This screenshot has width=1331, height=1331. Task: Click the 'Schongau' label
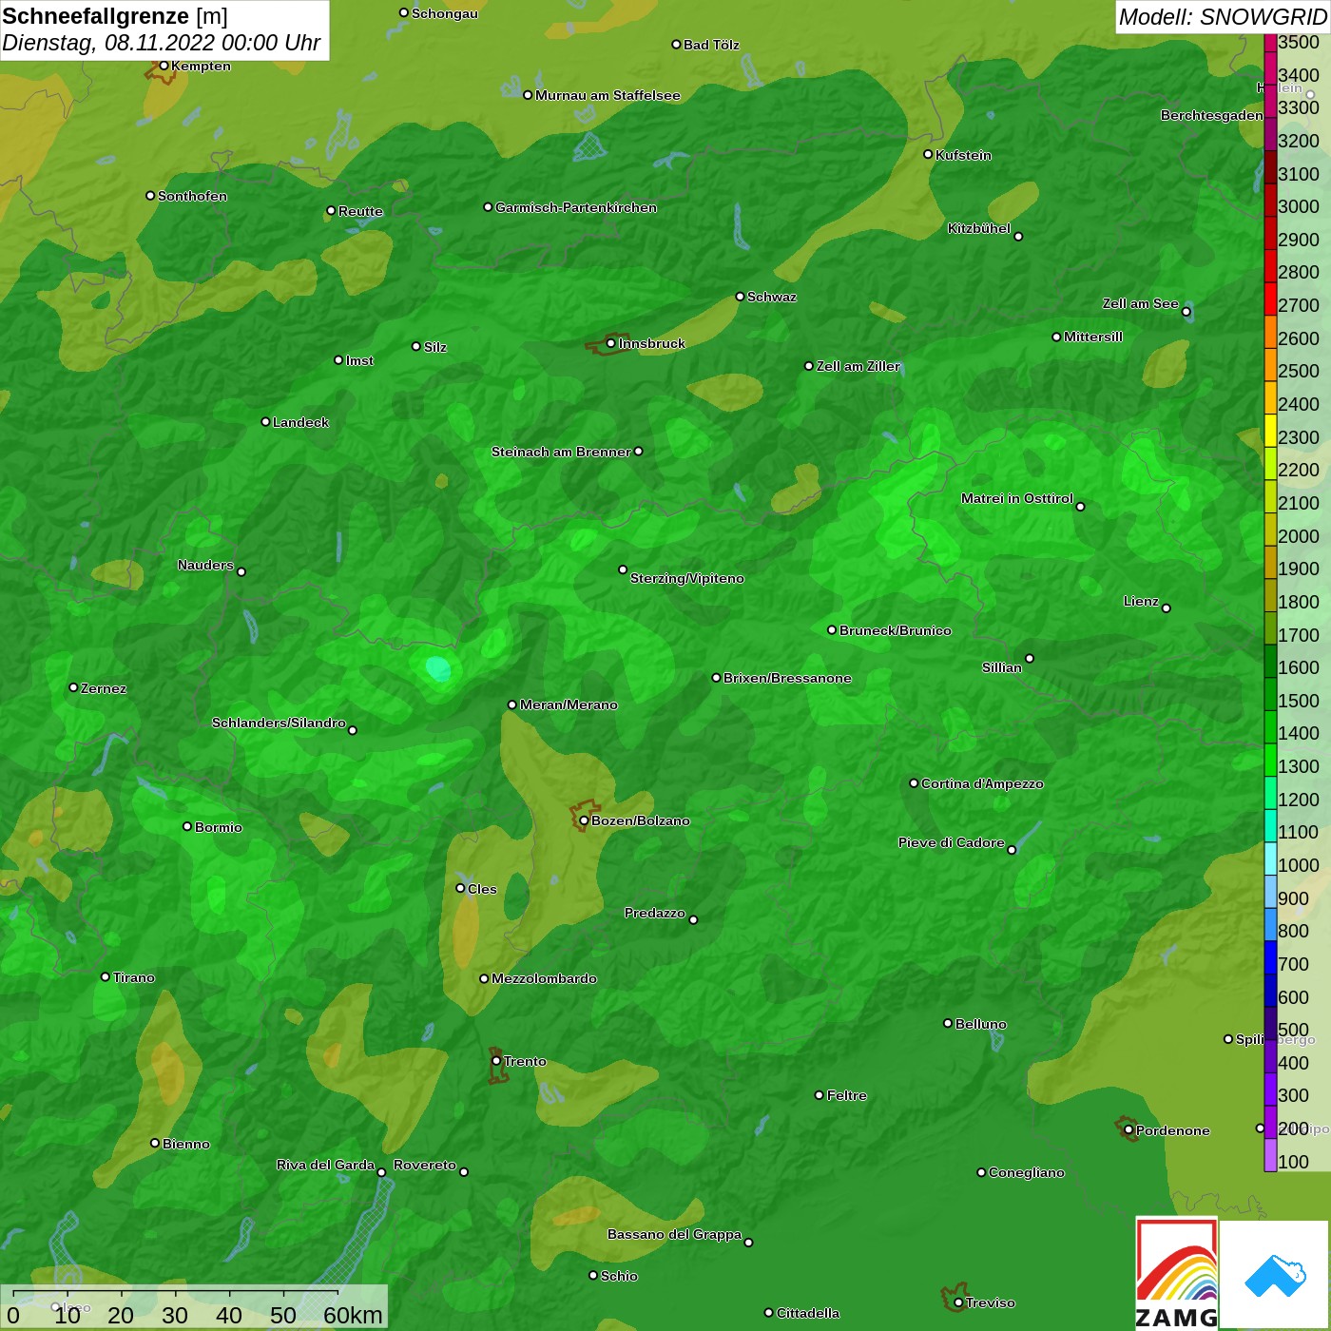(x=445, y=13)
